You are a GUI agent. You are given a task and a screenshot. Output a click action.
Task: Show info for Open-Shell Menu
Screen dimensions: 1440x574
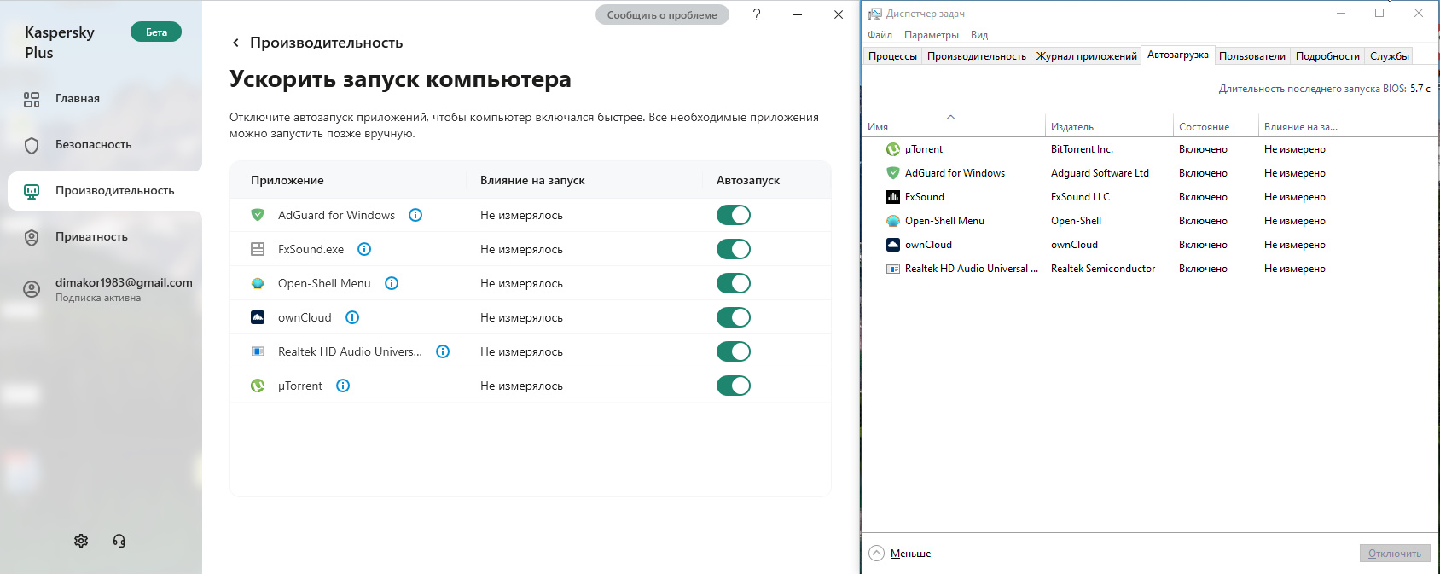pos(392,283)
